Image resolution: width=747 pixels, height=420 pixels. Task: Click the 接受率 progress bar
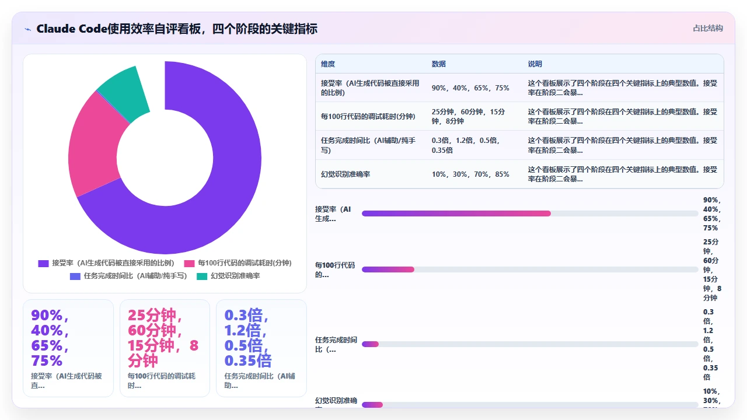[530, 213]
